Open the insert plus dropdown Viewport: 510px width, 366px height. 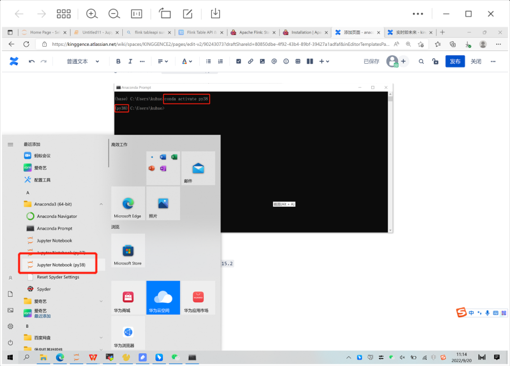pyautogui.click(x=324, y=61)
